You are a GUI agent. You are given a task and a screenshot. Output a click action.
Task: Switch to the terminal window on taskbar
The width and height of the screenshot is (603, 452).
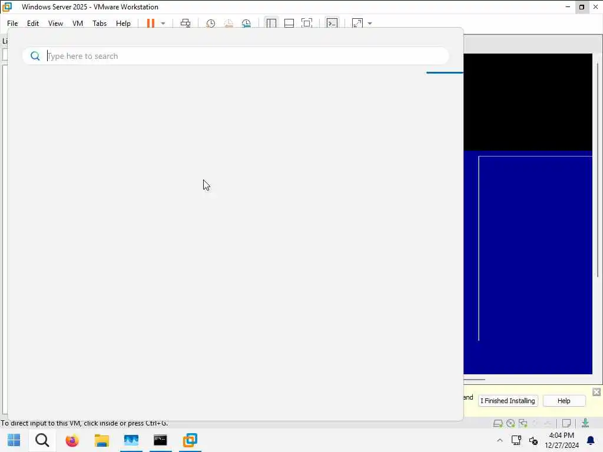(160, 440)
